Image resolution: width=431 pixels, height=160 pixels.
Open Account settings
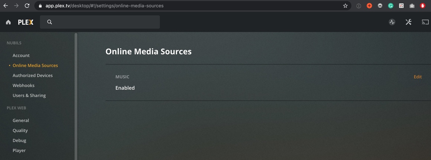point(21,56)
